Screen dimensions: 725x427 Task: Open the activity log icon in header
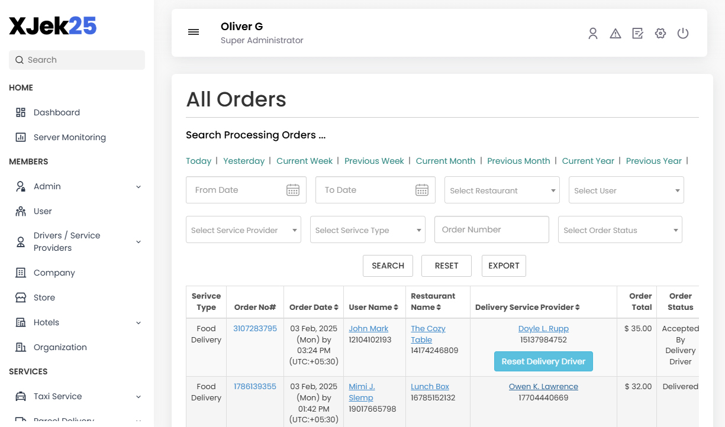pos(637,33)
